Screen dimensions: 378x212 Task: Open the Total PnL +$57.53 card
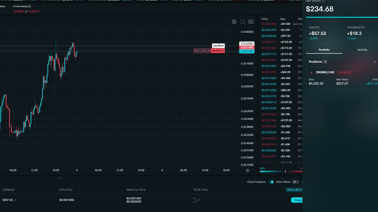click(x=324, y=32)
